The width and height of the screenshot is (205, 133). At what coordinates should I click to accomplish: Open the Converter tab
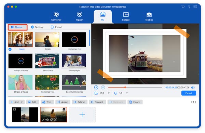point(56,16)
